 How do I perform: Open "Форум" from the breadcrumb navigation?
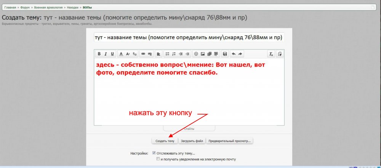tap(26, 7)
